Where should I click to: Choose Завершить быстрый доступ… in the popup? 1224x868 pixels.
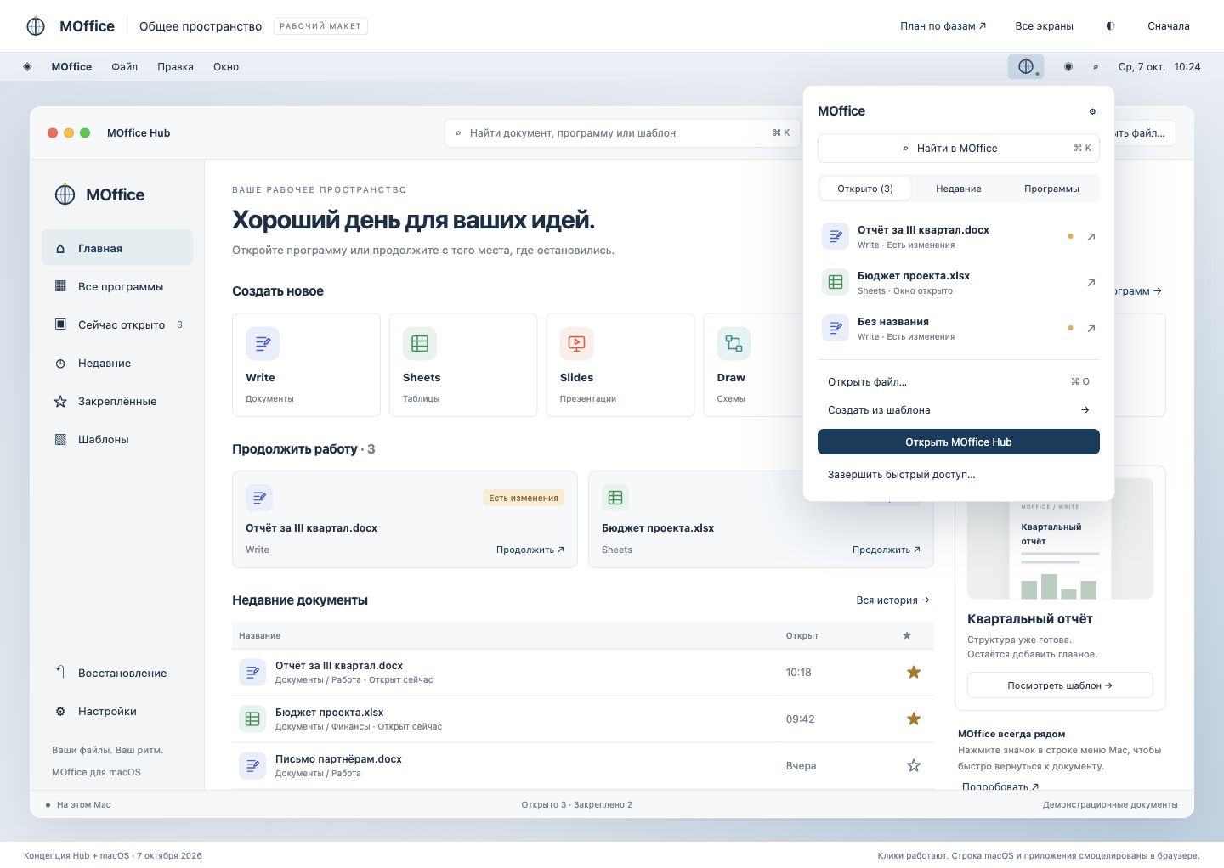pos(959,475)
